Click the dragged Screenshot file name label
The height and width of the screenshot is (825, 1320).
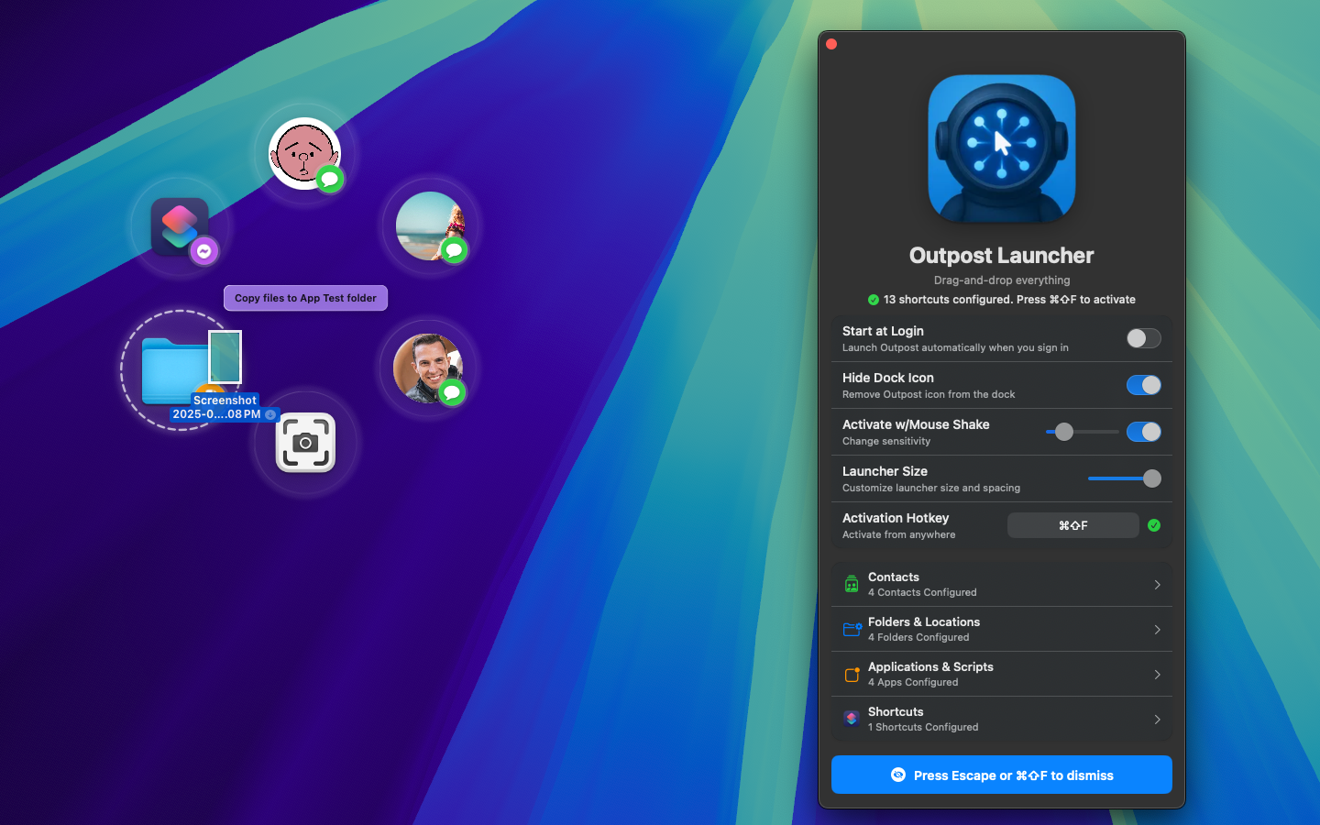tap(225, 407)
